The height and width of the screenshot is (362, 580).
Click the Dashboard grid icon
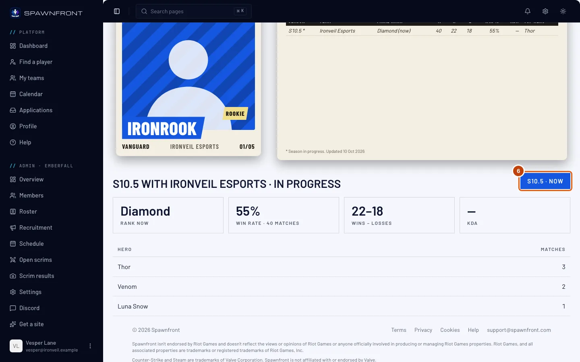click(13, 46)
